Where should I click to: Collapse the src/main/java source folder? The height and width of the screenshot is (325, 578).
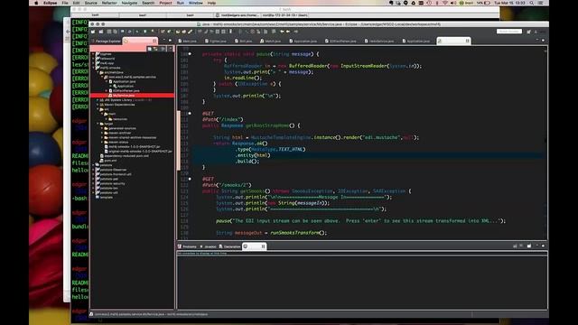[x=98, y=72]
